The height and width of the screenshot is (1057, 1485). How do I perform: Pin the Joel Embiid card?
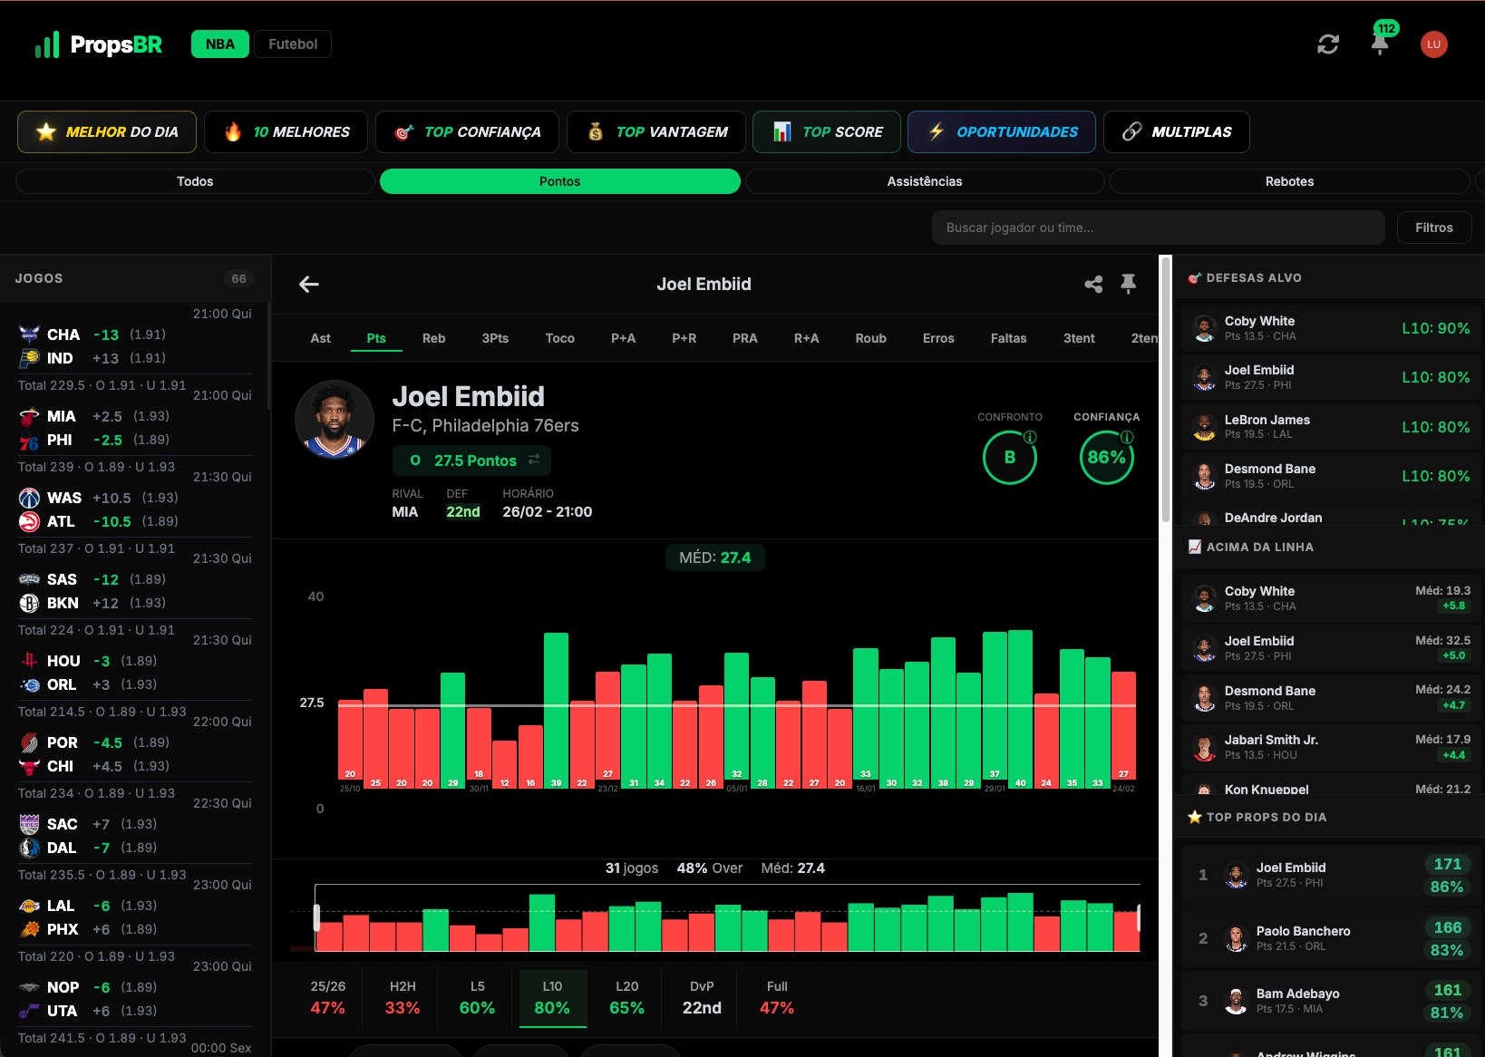point(1128,285)
